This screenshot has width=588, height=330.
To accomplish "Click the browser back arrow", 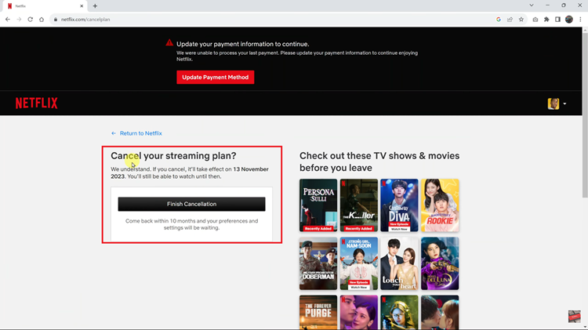I will [x=8, y=20].
